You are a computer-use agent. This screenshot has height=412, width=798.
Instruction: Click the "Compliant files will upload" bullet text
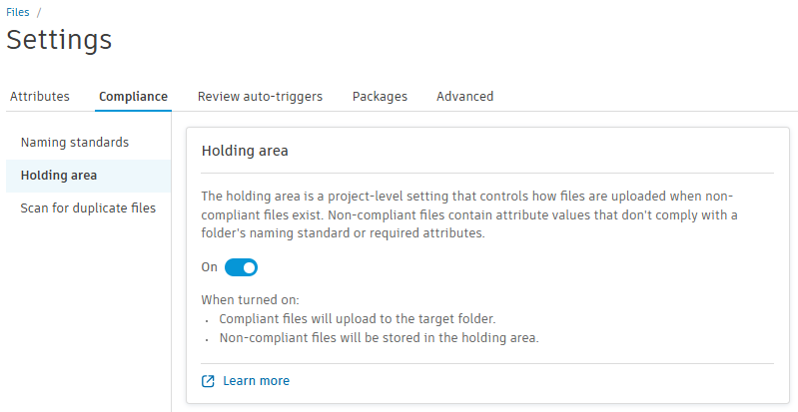358,319
